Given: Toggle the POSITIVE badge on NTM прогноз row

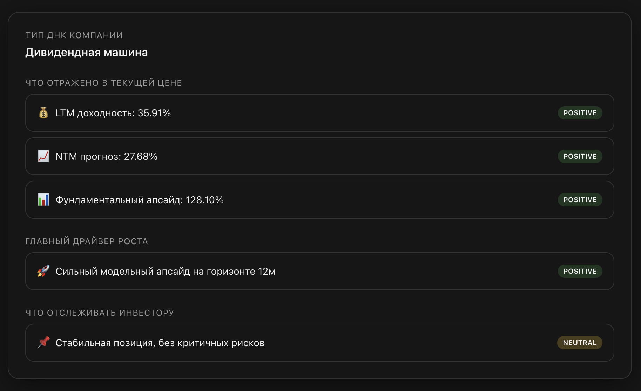Looking at the screenshot, I should click(580, 156).
